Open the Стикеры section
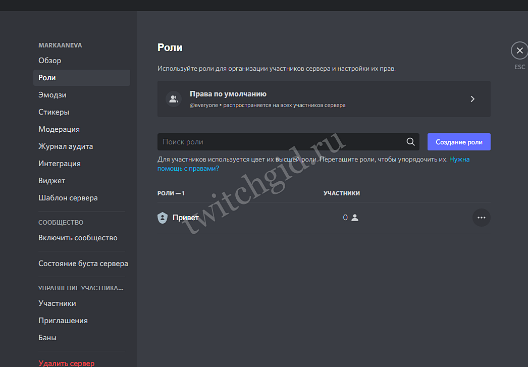Viewport: 528px width, 367px height. point(54,112)
